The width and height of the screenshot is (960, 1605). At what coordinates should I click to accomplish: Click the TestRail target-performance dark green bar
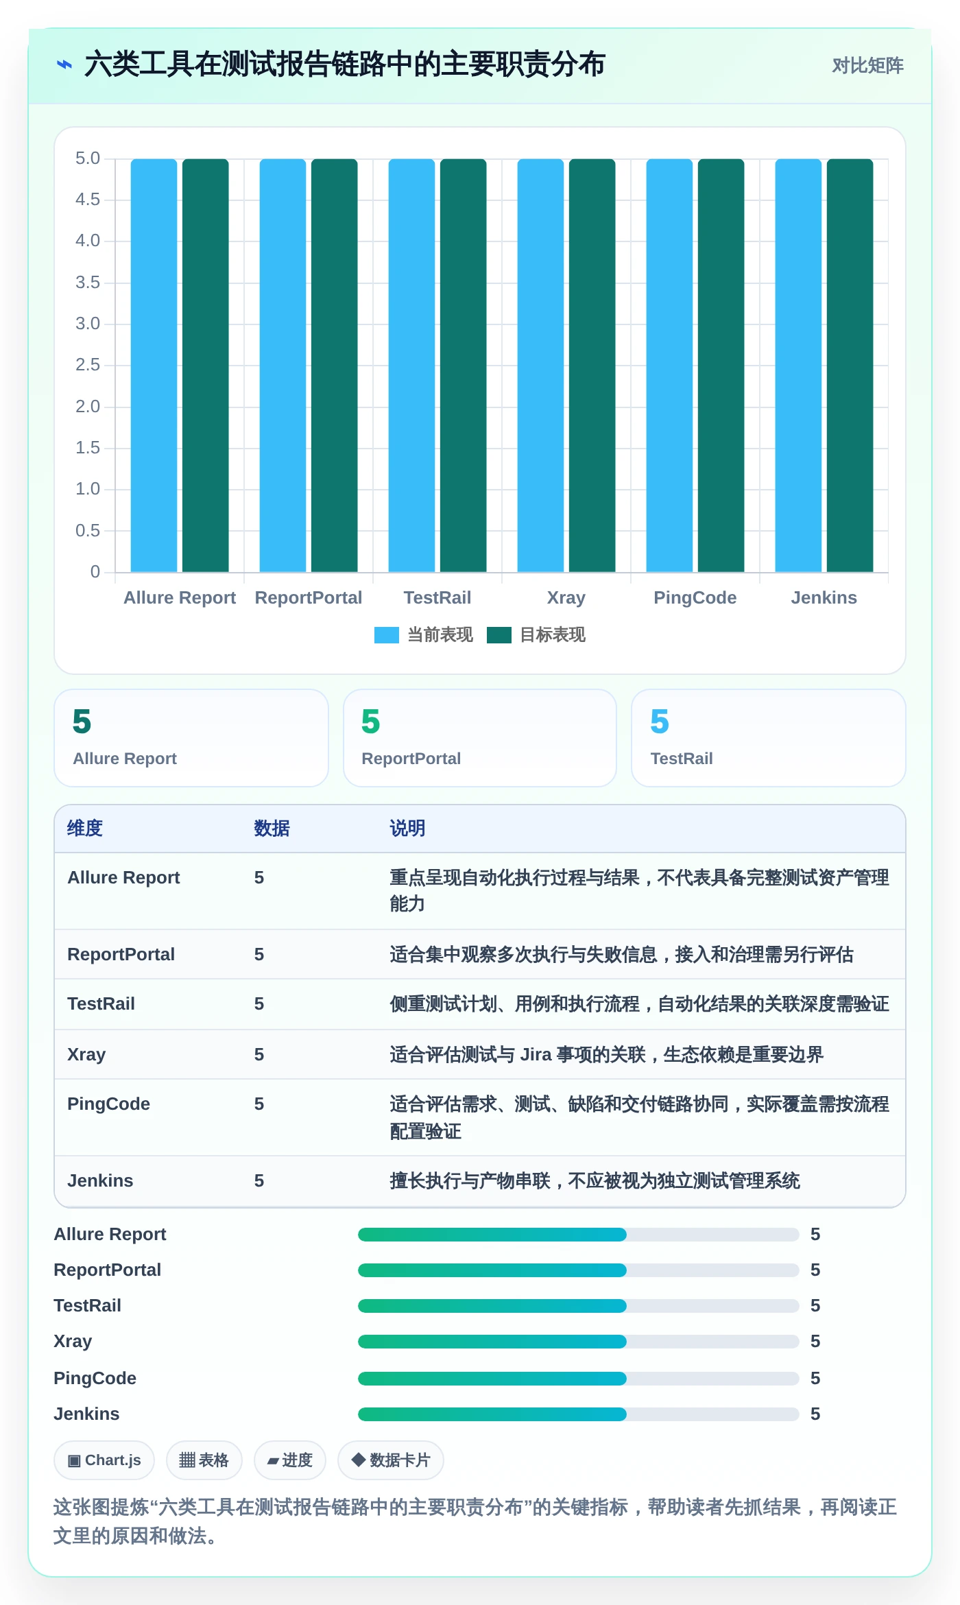tap(463, 366)
